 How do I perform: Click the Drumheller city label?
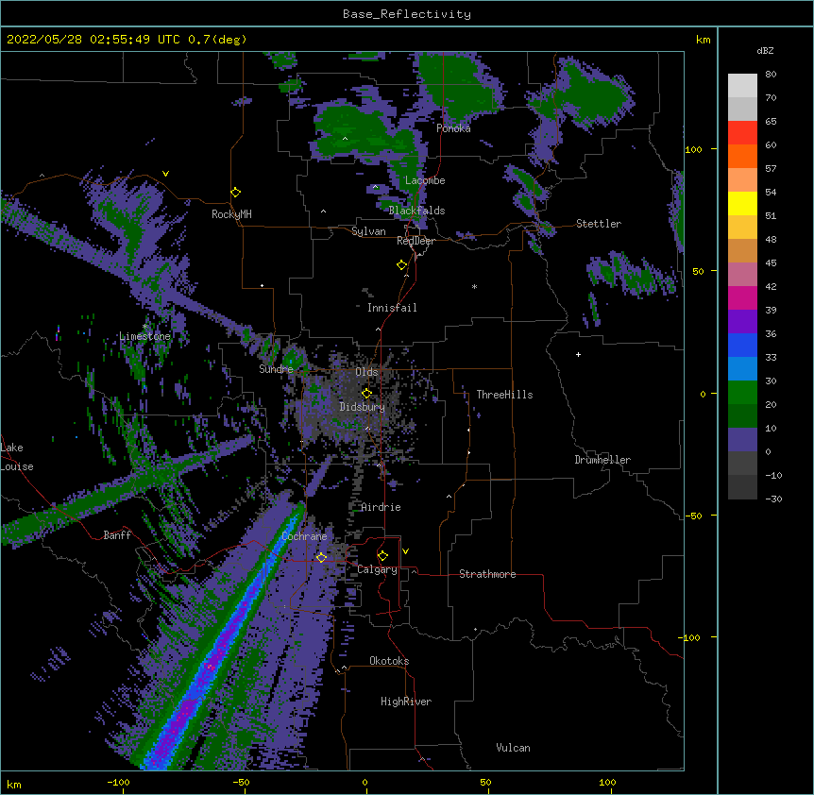(x=602, y=460)
